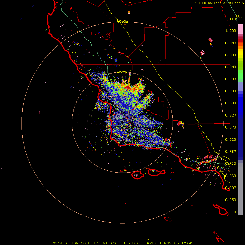Pick the gray color bar segment
The image size is (245, 245).
click(240, 189)
